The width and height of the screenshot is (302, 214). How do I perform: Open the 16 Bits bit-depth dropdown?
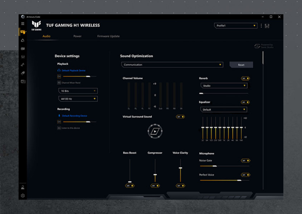[x=78, y=91]
